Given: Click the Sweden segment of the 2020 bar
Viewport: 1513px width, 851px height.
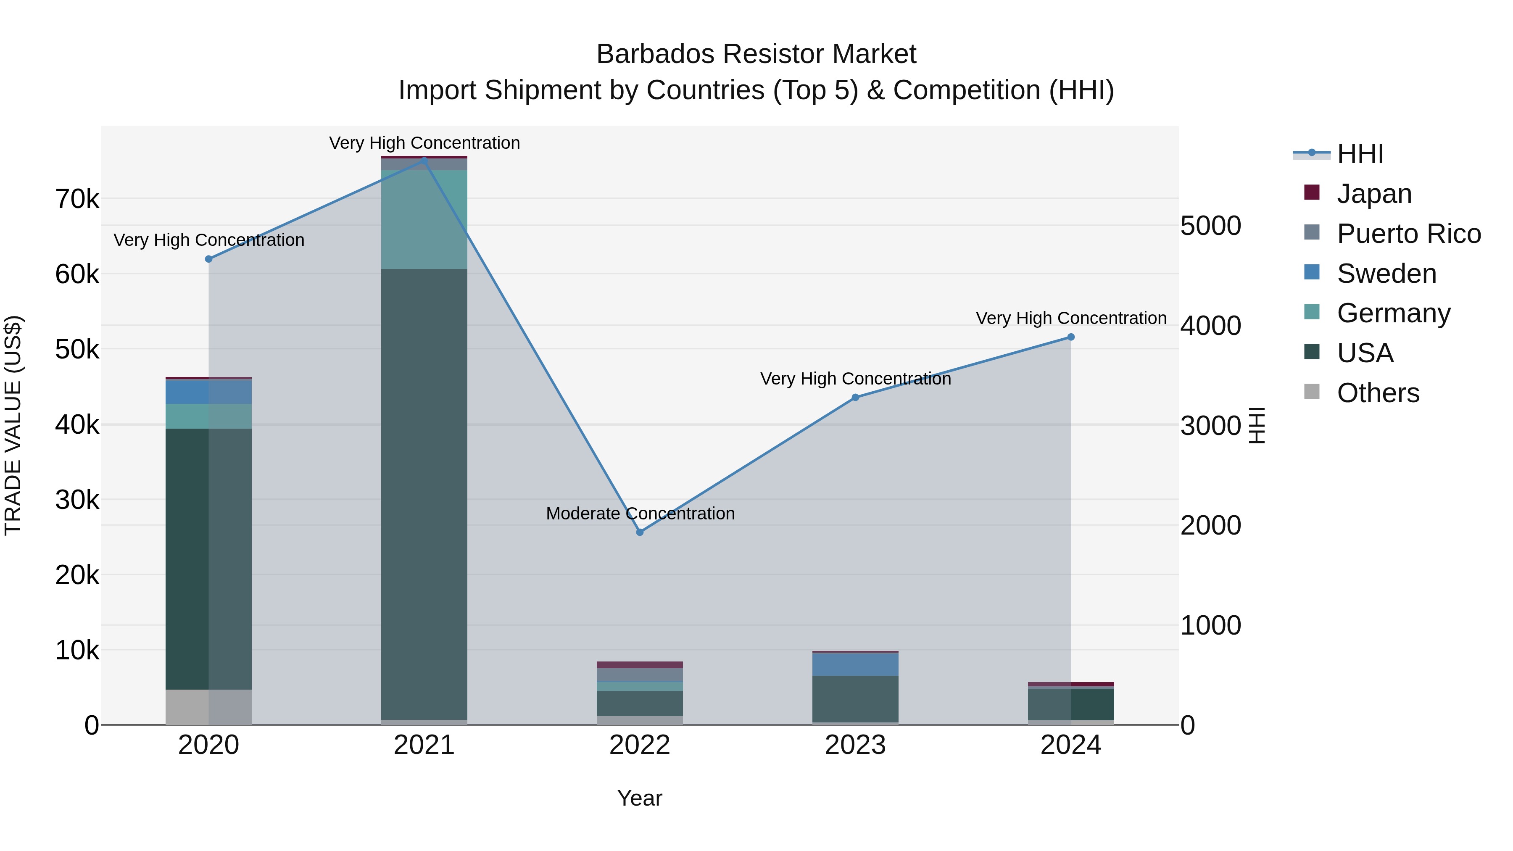Looking at the screenshot, I should point(208,392).
